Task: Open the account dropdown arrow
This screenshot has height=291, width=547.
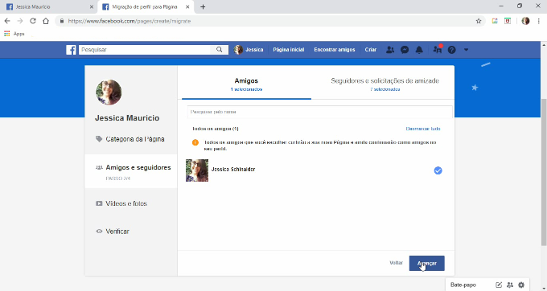Action: pos(466,50)
